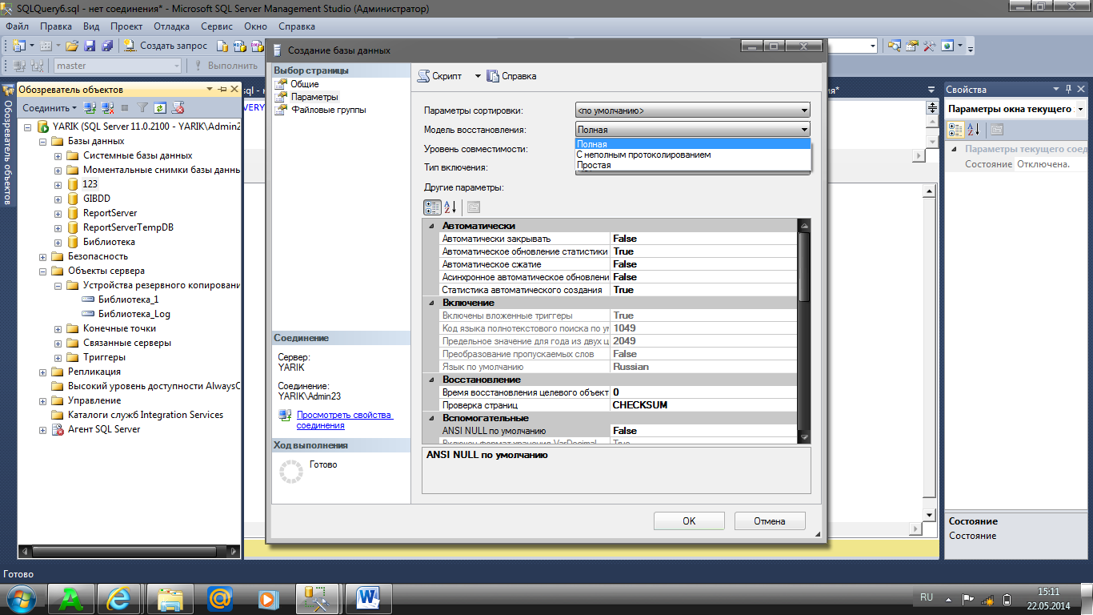Image resolution: width=1093 pixels, height=615 pixels.
Task: Click the tools wrench-hammer toolbar icon
Action: pos(929,46)
